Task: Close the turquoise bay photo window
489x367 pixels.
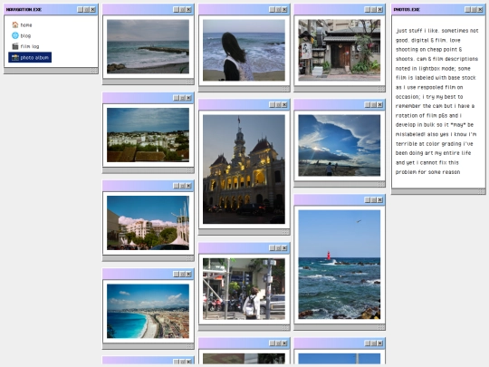Action: pyautogui.click(x=188, y=274)
